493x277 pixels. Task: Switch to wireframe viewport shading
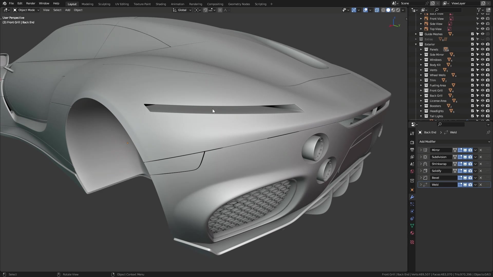[x=383, y=10]
